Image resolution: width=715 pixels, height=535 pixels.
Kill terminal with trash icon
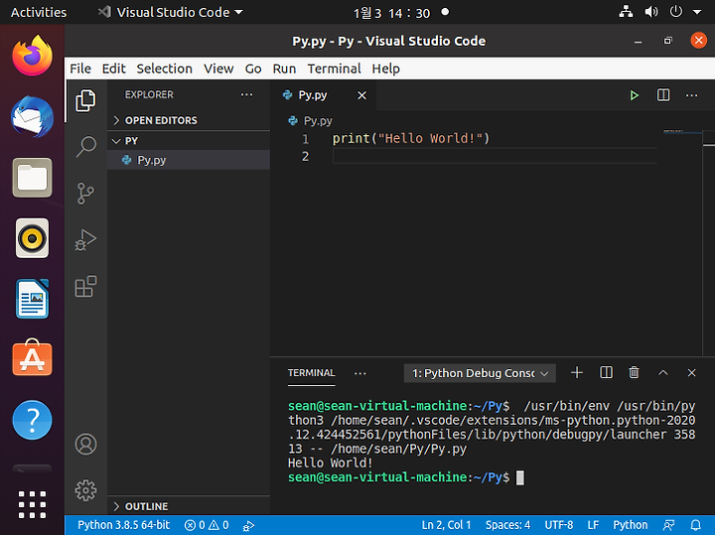(x=634, y=373)
